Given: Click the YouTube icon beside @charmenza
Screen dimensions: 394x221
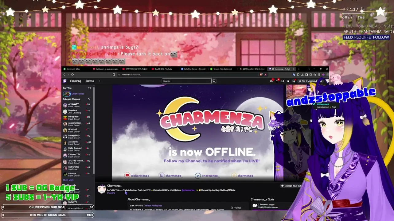Looking at the screenshot, I should click(127, 176).
